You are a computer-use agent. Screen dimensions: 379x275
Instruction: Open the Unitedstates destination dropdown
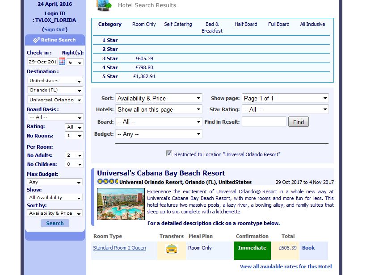(55, 81)
